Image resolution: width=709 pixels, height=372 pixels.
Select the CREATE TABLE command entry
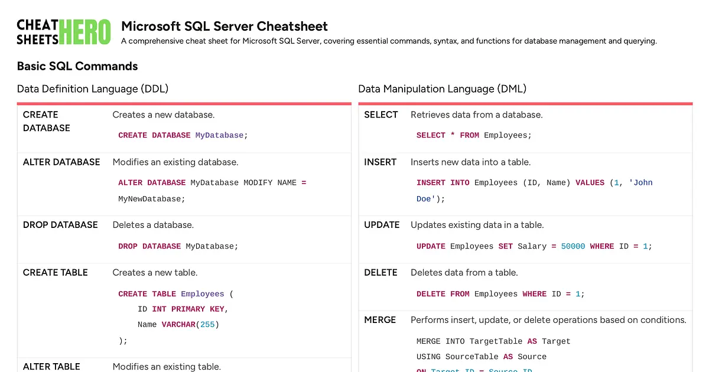[x=55, y=272]
